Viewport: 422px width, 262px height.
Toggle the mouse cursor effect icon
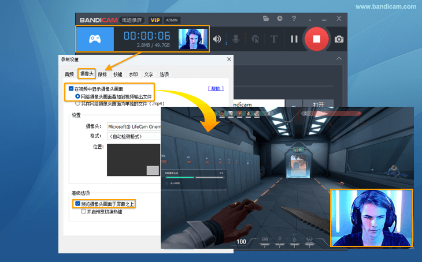(255, 39)
